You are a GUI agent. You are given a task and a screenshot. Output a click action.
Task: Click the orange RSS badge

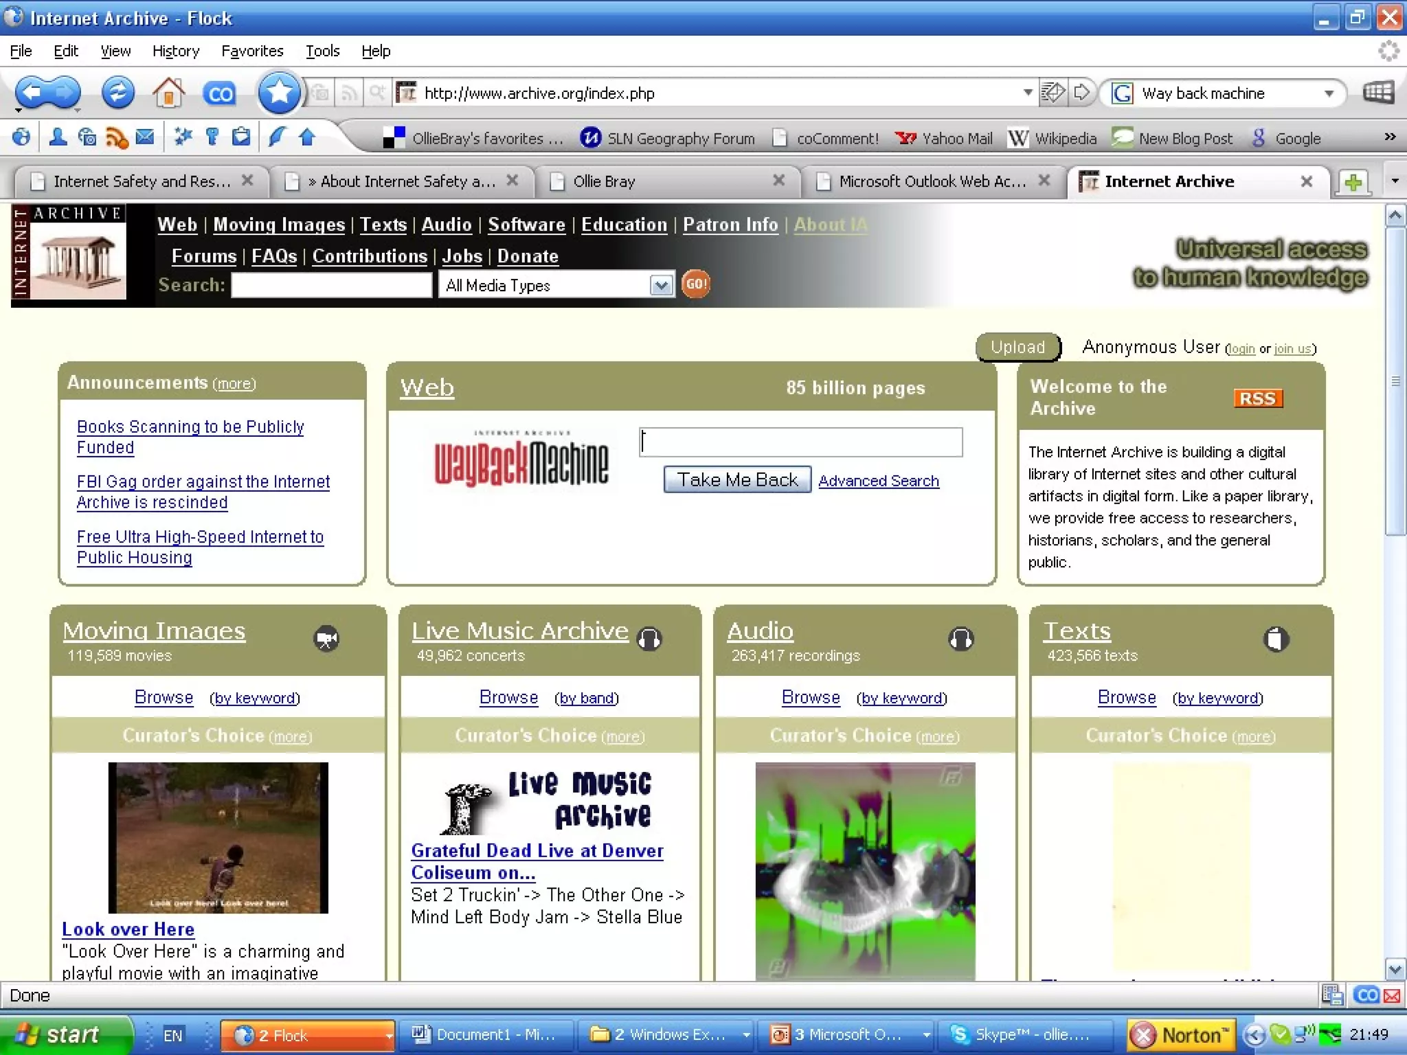pos(1257,398)
